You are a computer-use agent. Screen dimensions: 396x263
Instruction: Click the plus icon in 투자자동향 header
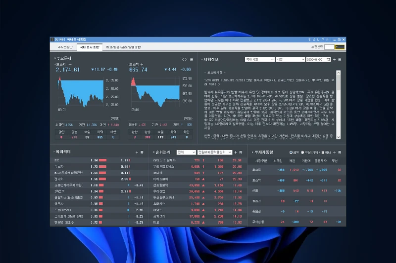point(334,152)
